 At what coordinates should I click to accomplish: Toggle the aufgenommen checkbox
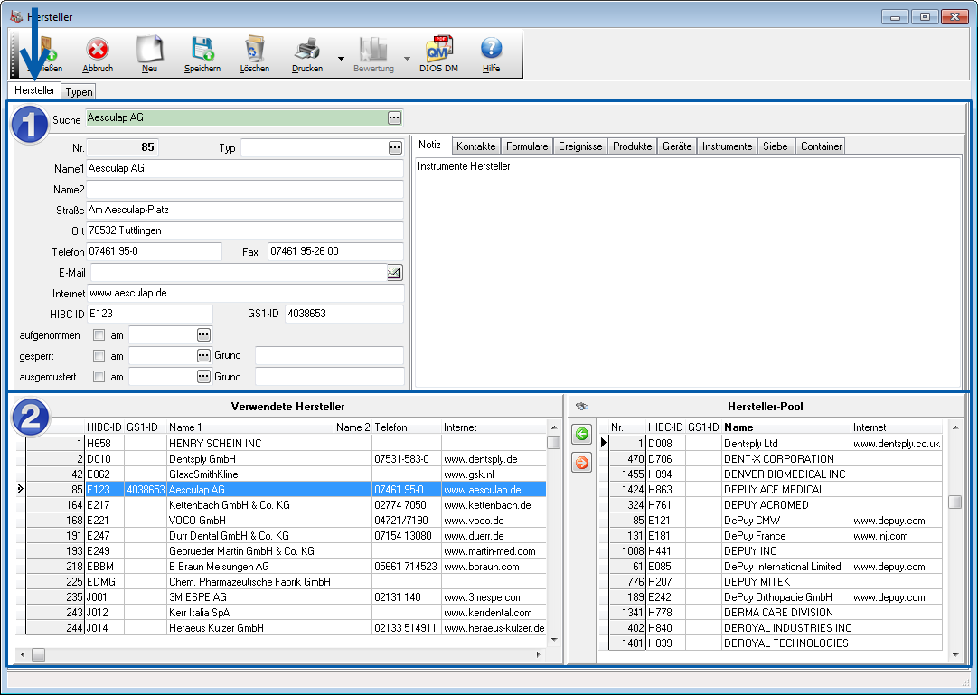[x=99, y=335]
